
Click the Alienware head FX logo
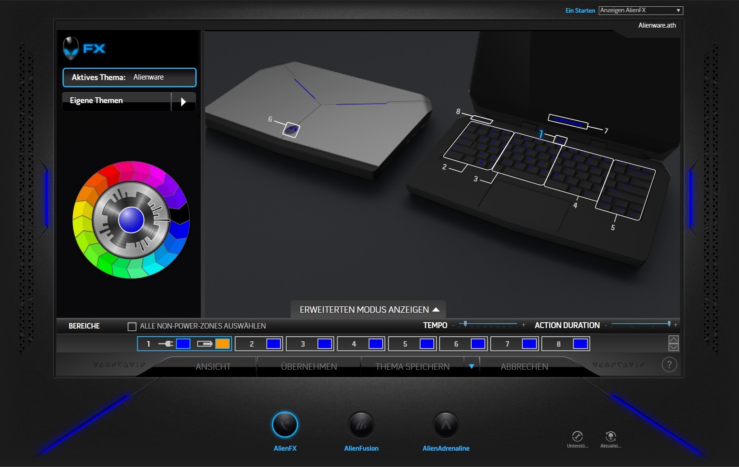pos(85,48)
